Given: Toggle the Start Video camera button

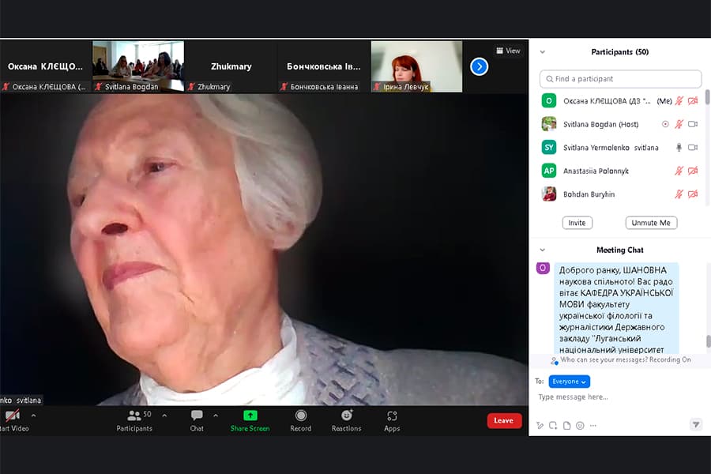Looking at the screenshot, I should [13, 421].
